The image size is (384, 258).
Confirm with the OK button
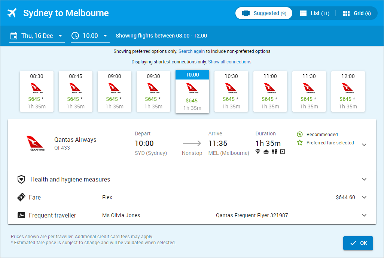point(358,243)
